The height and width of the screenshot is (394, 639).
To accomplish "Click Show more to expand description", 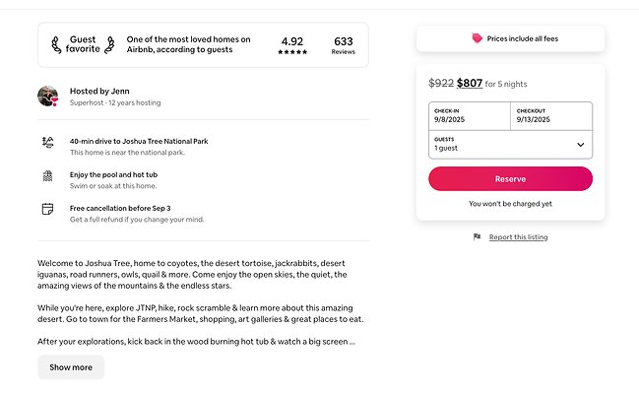I will pyautogui.click(x=71, y=367).
